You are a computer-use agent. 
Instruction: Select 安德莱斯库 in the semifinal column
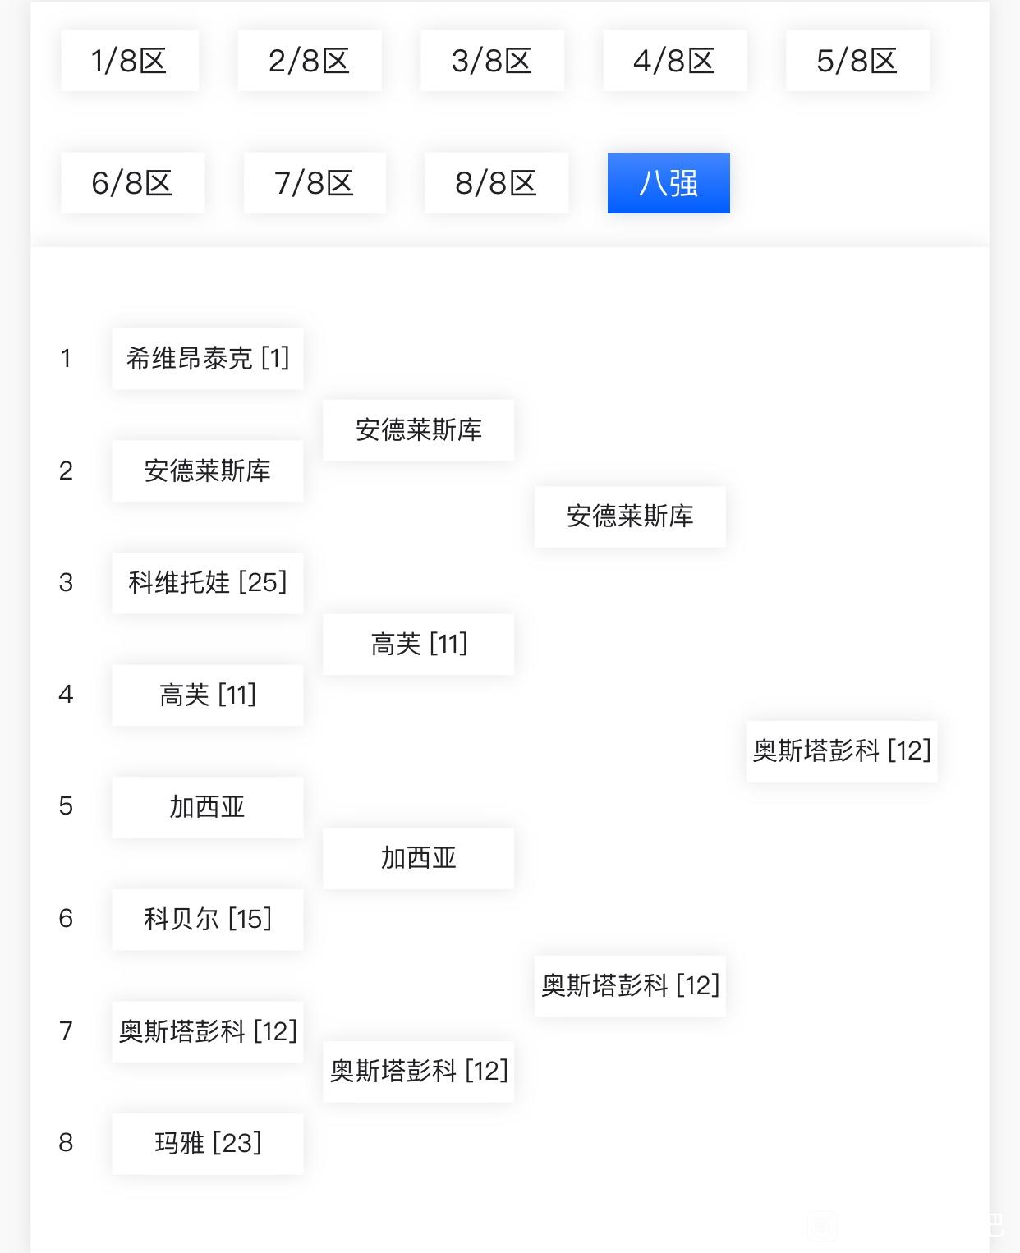click(630, 516)
